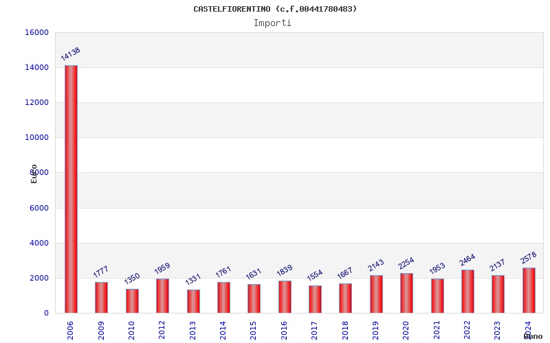Click the x-axis year label 2014
This screenshot has height=343, width=550.
click(223, 330)
